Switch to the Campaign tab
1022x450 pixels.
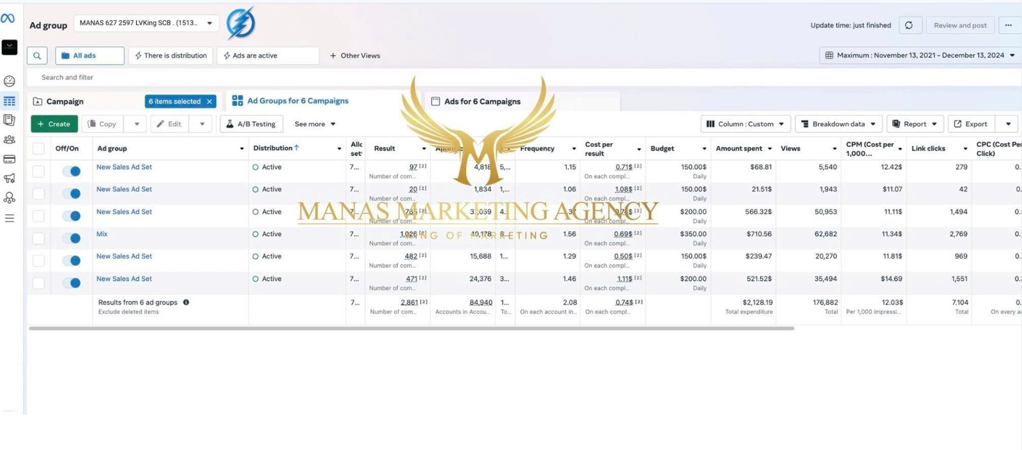tap(65, 101)
